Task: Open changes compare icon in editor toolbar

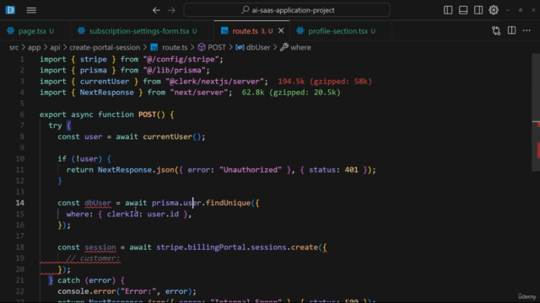Action: pos(496,31)
